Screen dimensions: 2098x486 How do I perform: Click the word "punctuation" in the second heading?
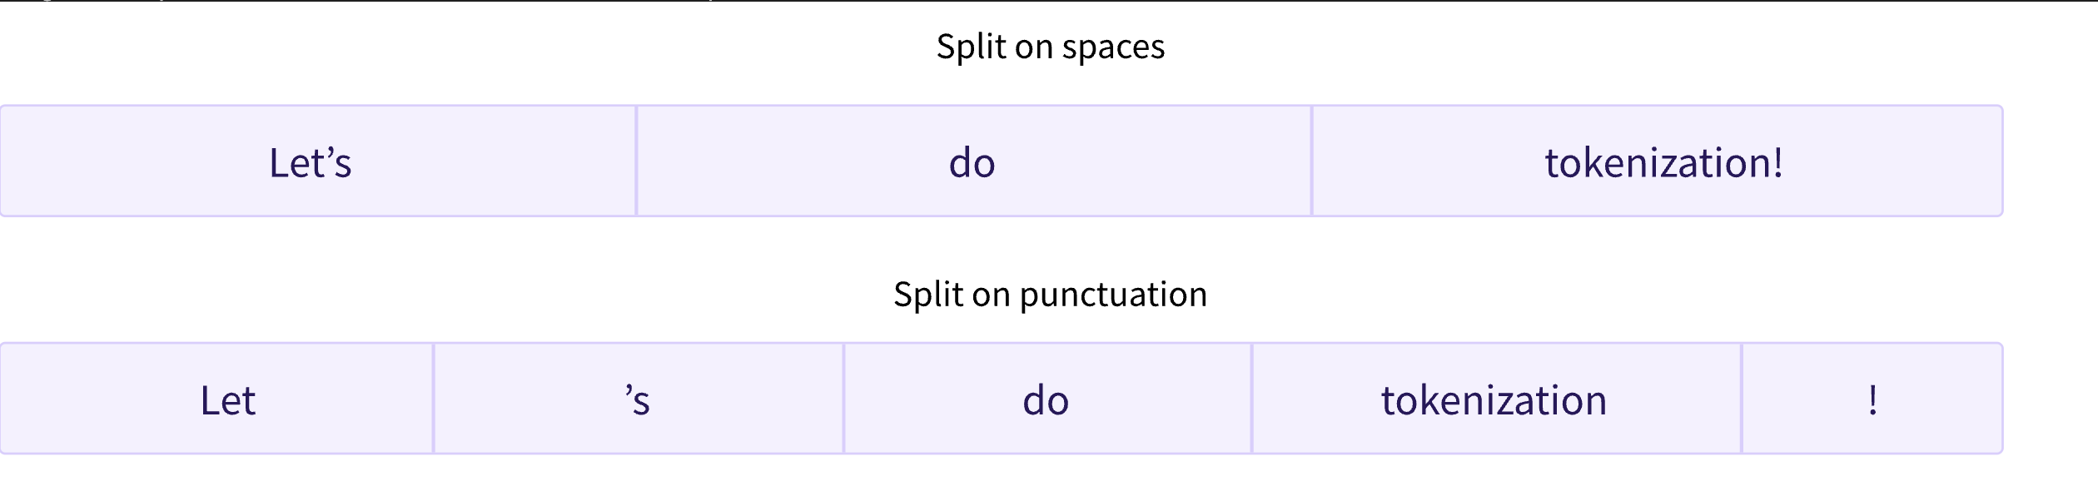1113,295
